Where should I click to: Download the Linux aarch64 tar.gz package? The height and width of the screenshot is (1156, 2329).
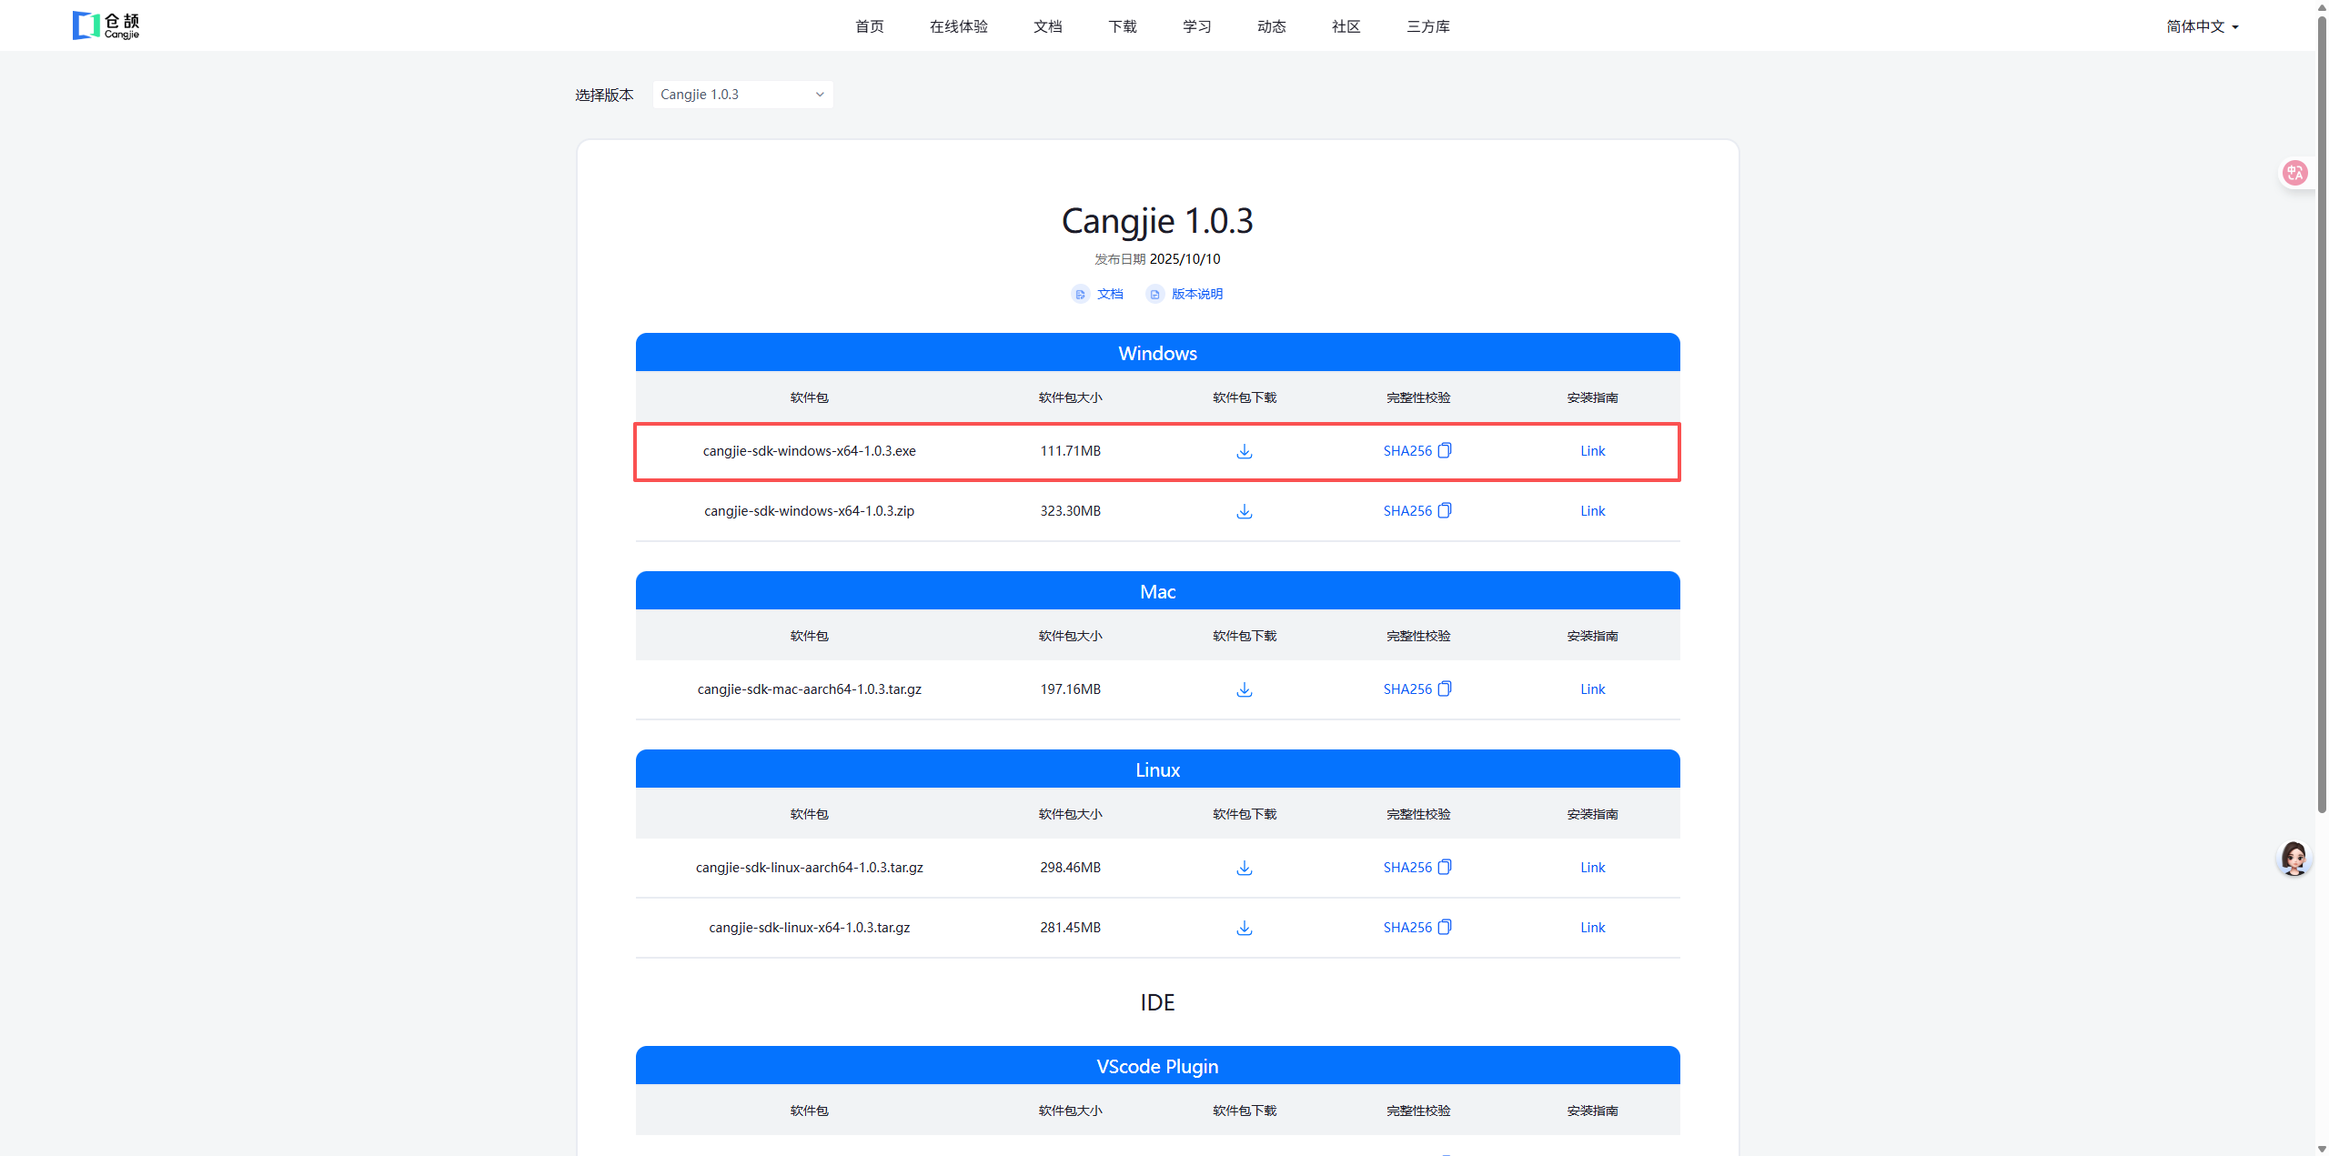pos(1244,868)
